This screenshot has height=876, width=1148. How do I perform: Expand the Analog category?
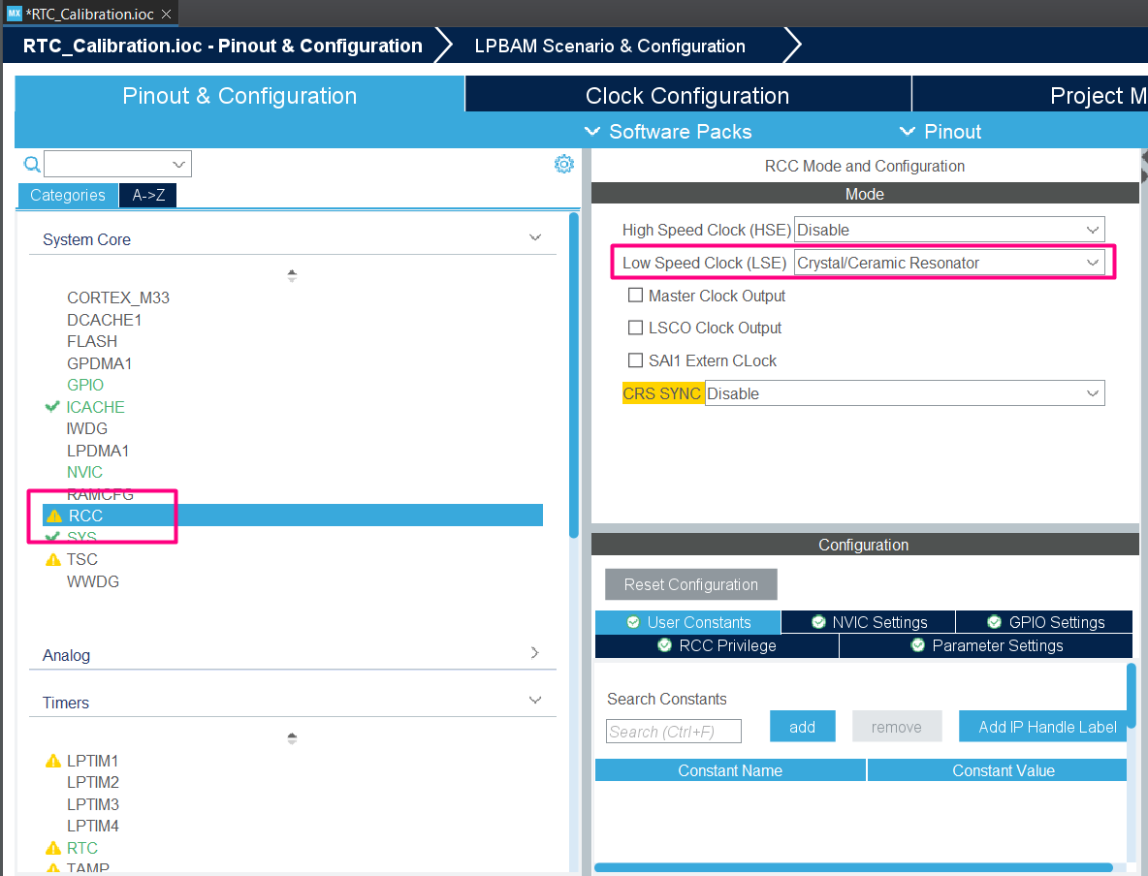click(534, 653)
